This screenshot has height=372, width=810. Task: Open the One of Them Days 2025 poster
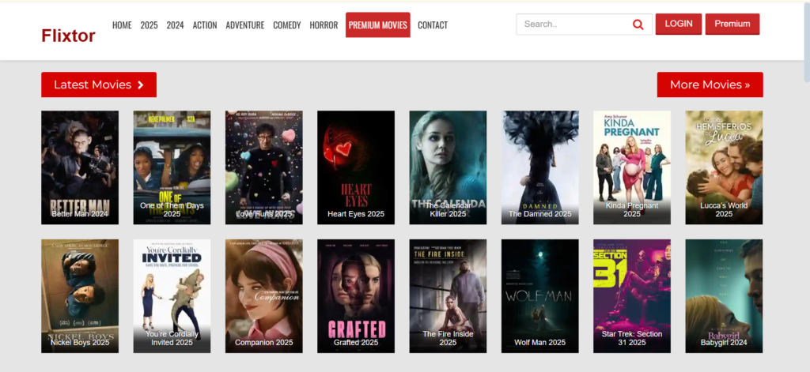coord(172,167)
